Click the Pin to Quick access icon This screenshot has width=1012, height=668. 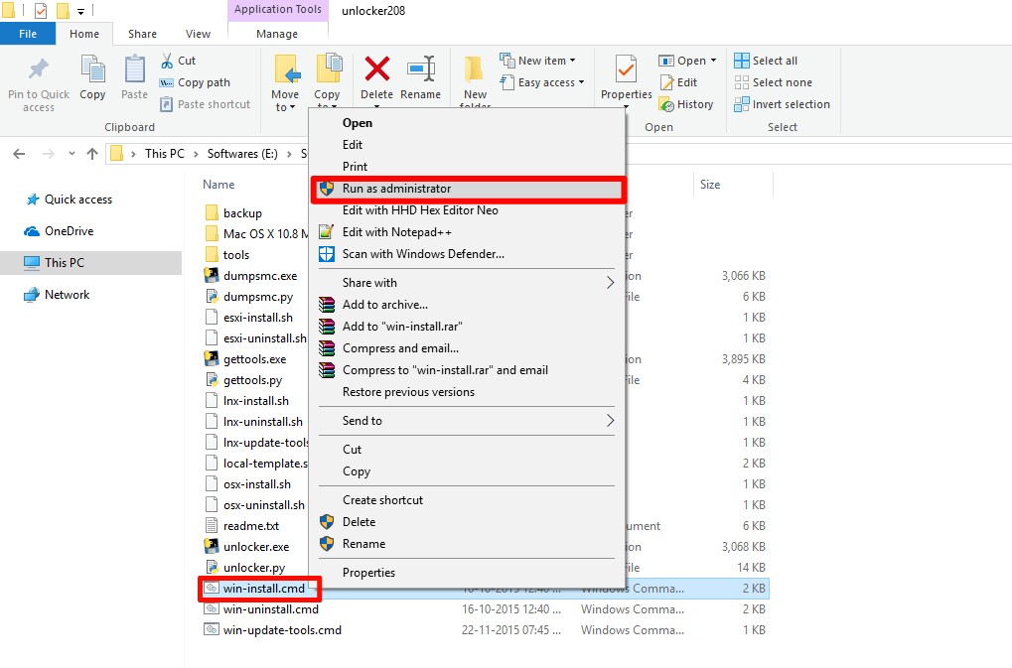[x=38, y=69]
